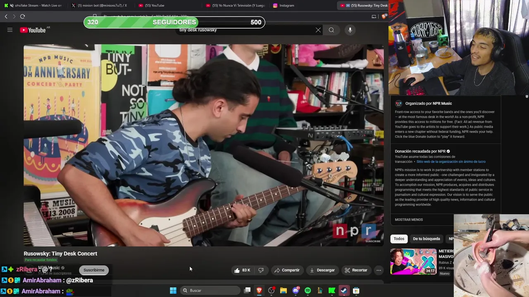Viewport: 529px width, 297px height.
Task: Switch to the 'minion bot' X tab
Action: [x=99, y=5]
